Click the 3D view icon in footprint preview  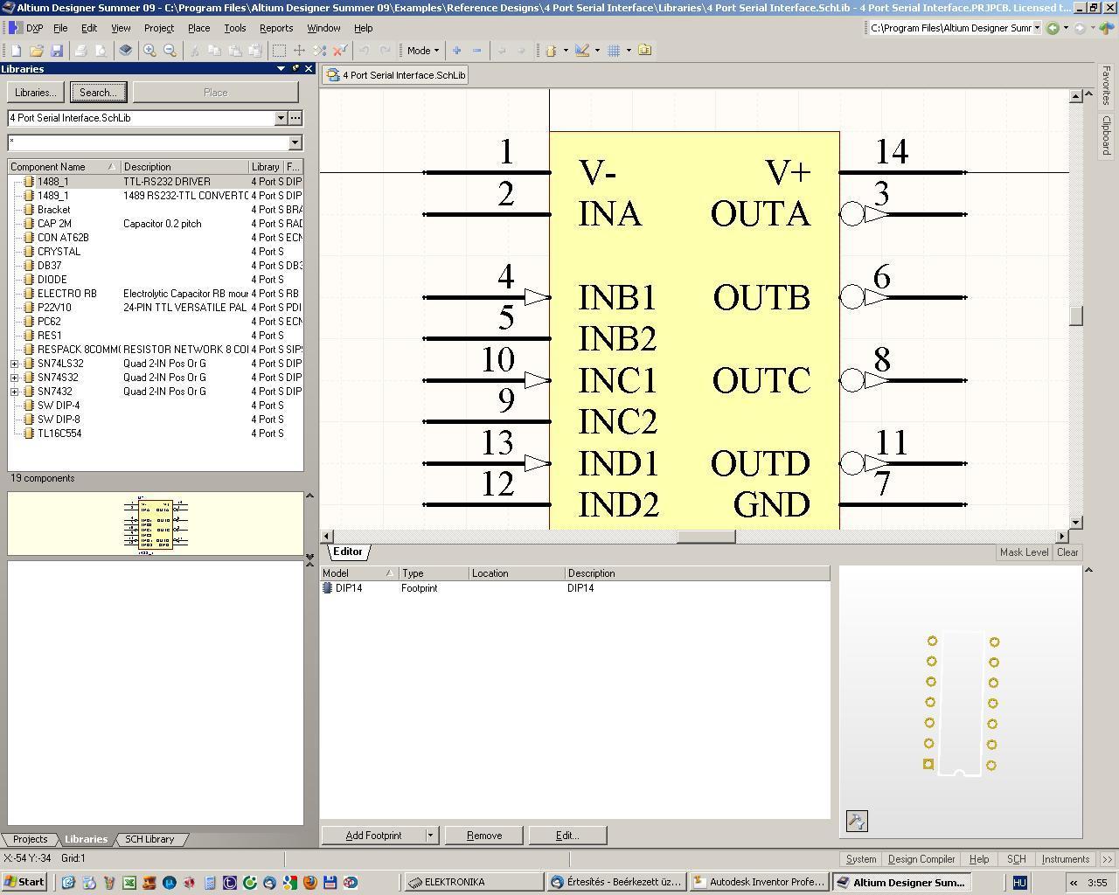click(857, 821)
